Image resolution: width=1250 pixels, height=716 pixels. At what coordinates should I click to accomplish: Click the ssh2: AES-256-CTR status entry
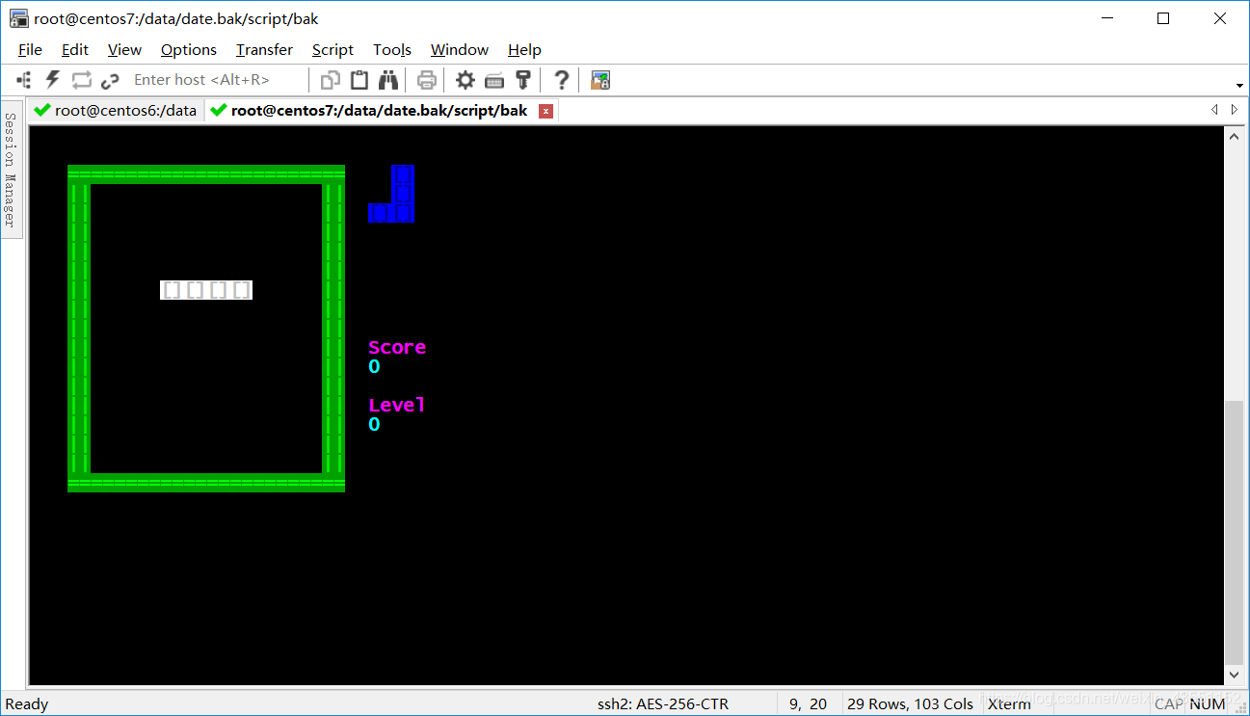tap(663, 704)
